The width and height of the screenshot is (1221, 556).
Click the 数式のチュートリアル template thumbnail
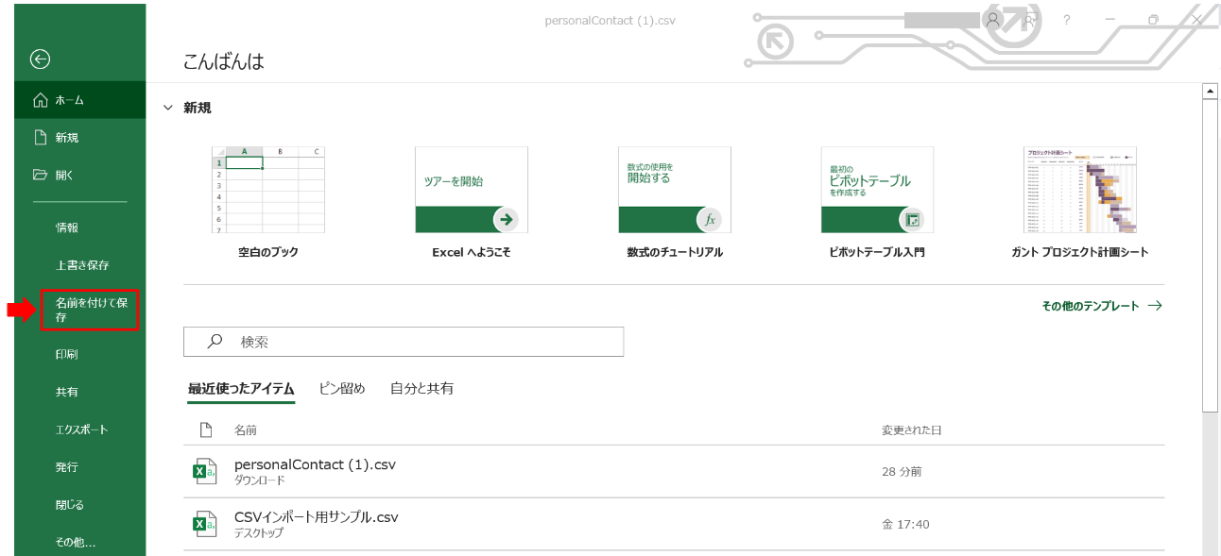(675, 190)
